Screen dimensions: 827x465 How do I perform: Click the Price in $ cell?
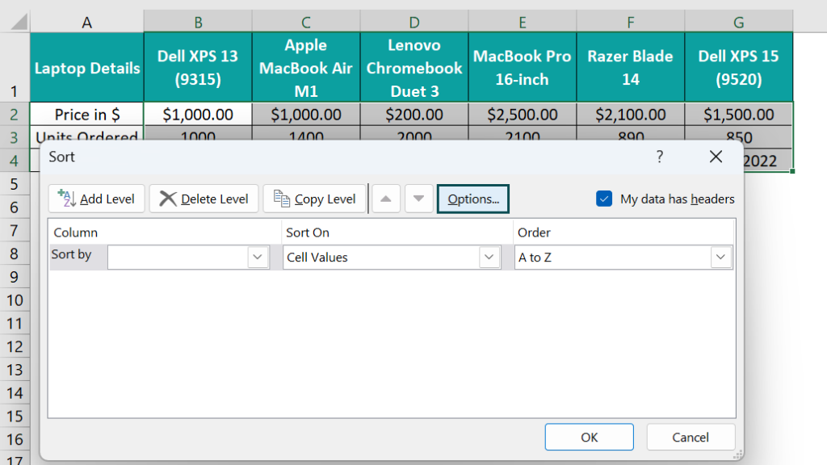click(x=87, y=115)
